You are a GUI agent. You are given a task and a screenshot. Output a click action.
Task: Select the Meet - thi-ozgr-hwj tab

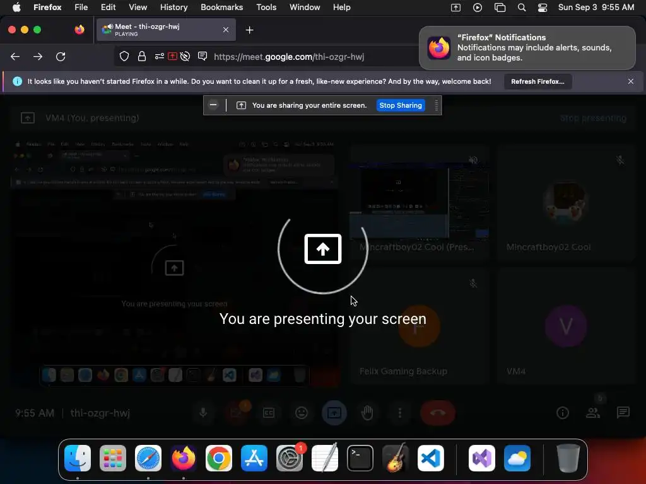tap(166, 30)
